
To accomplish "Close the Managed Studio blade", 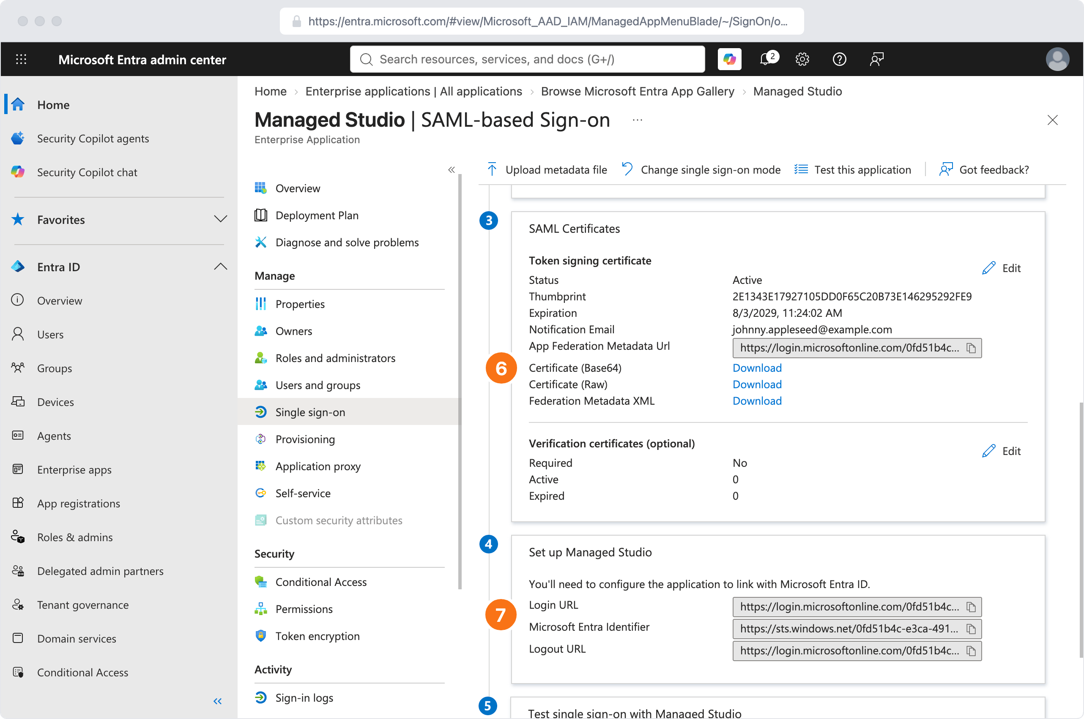I will point(1052,120).
